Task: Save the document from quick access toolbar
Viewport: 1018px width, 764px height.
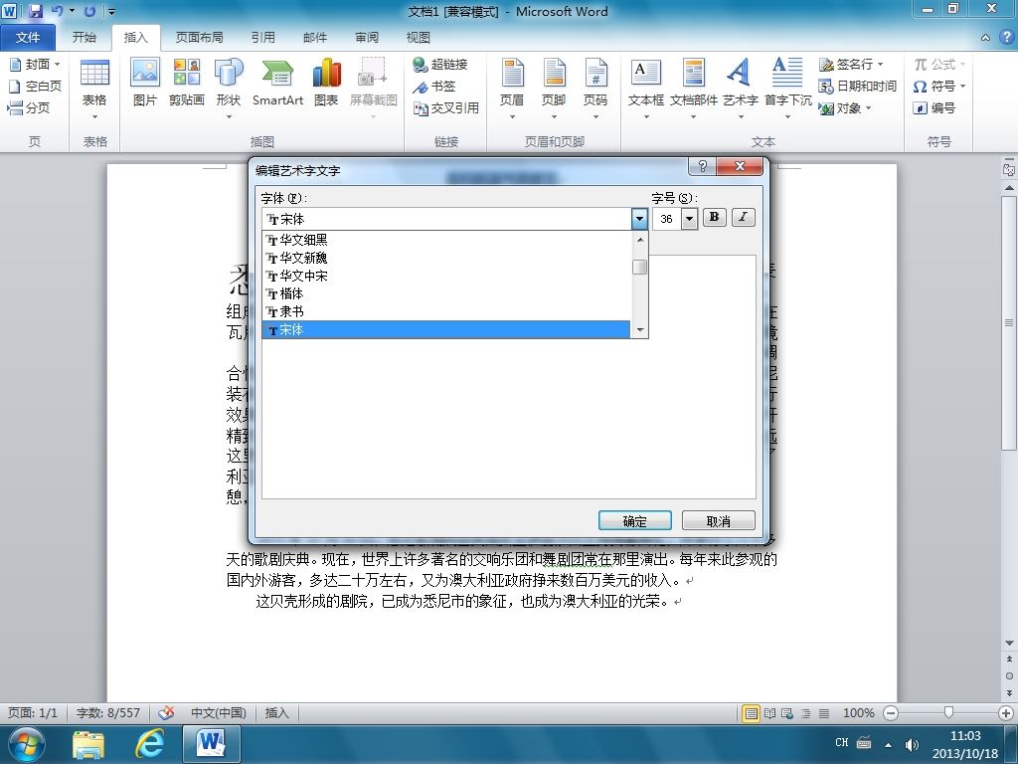Action: (35, 11)
